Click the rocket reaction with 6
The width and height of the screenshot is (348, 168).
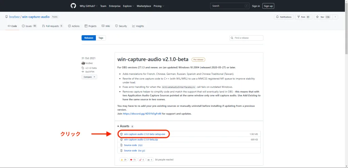coord(142,160)
